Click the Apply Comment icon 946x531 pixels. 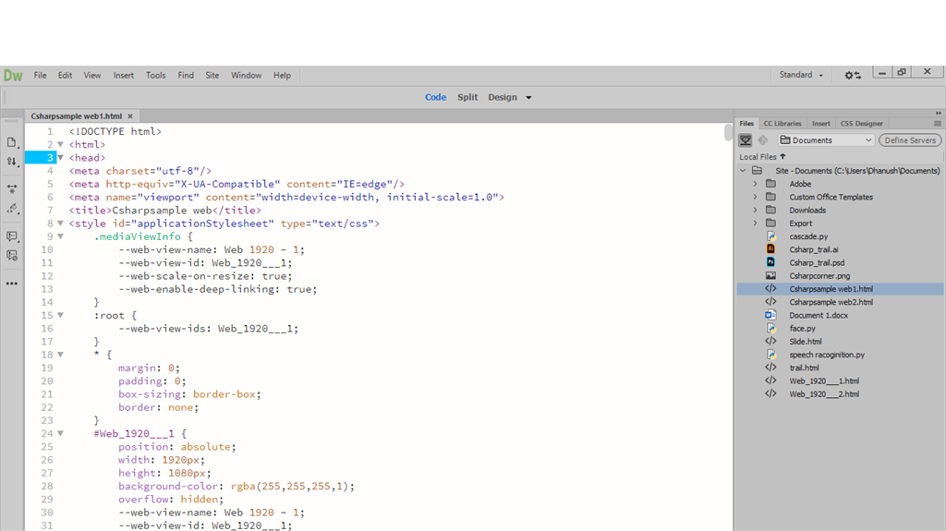point(11,235)
